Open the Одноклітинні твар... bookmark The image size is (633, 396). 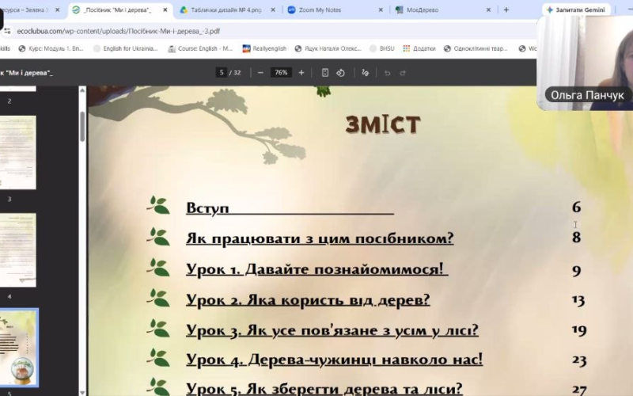click(476, 48)
